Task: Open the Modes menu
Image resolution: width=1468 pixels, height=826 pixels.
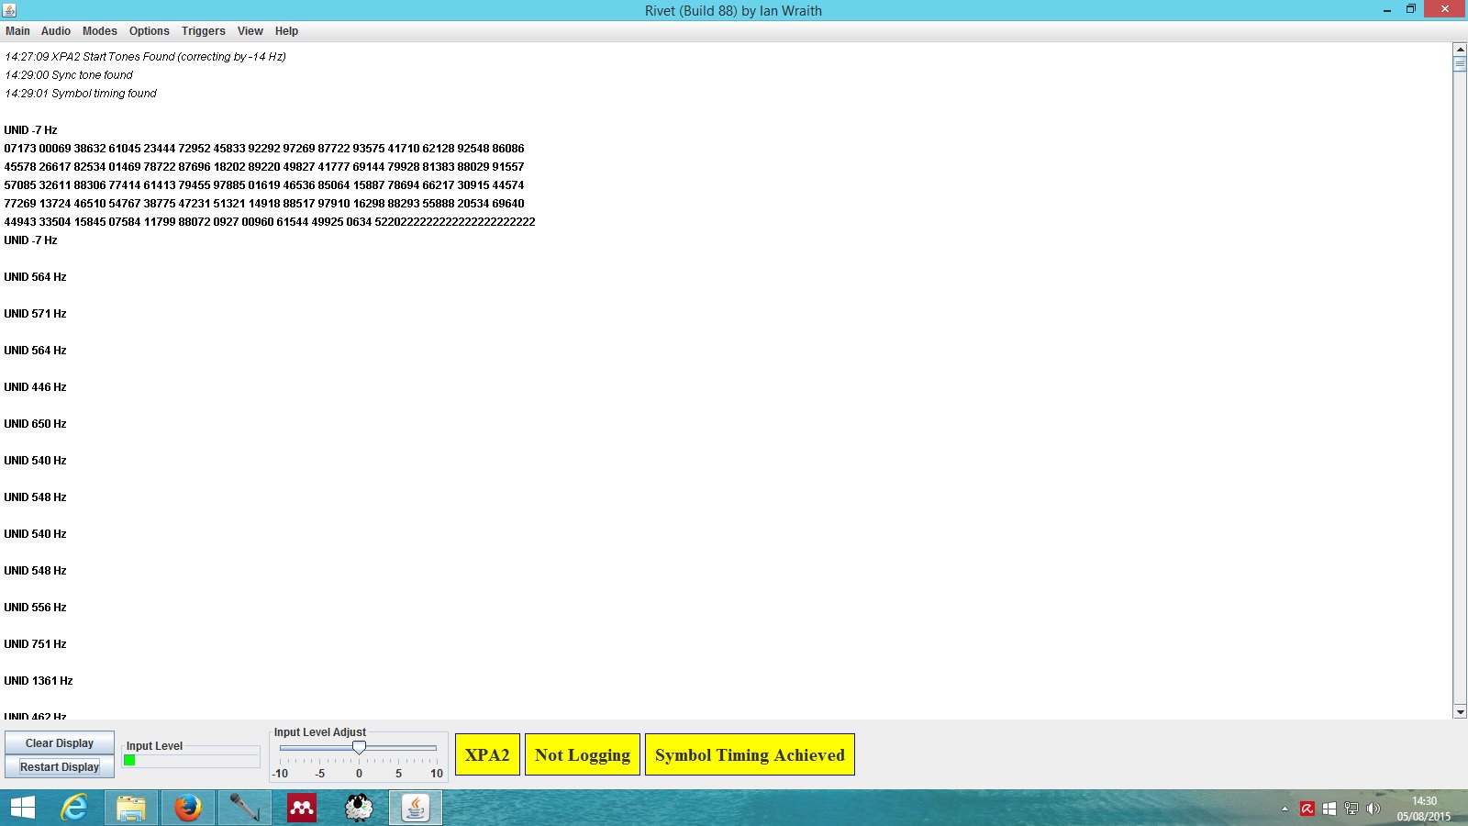Action: point(100,31)
